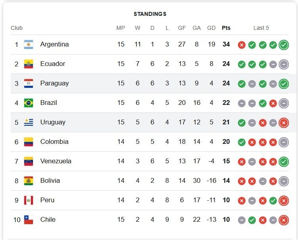Select the Colombia team name
The image size is (298, 240).
54,142
